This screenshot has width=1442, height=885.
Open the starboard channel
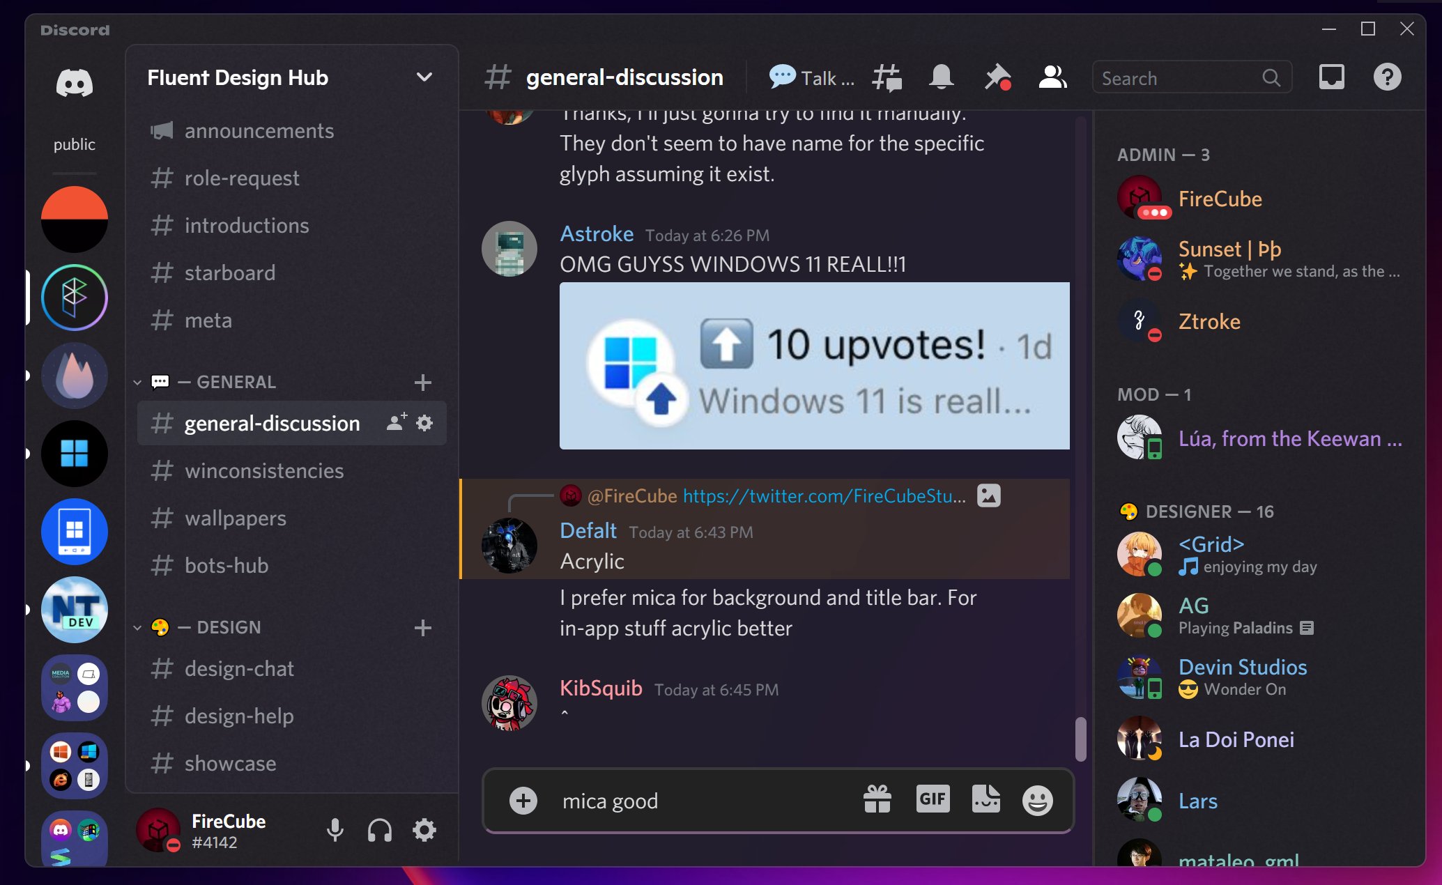[x=292, y=272]
